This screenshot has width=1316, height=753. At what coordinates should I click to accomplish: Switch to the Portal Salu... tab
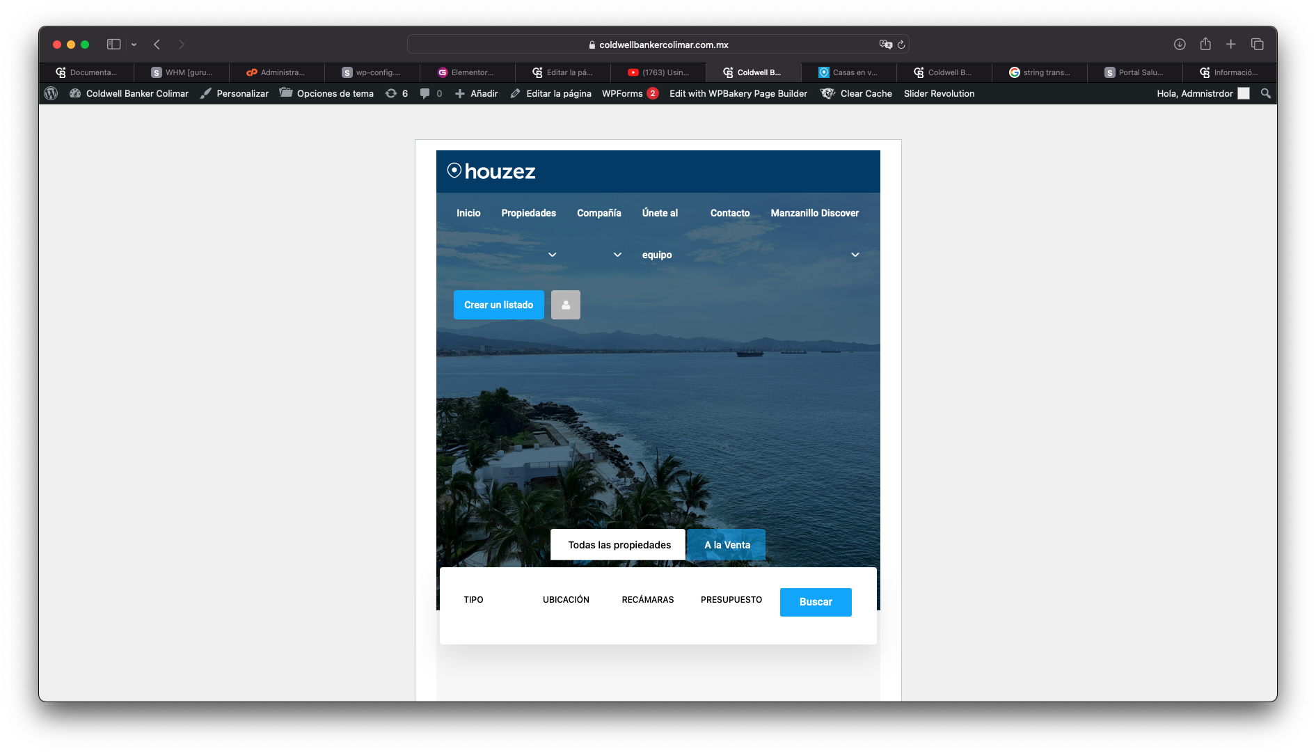pos(1135,72)
